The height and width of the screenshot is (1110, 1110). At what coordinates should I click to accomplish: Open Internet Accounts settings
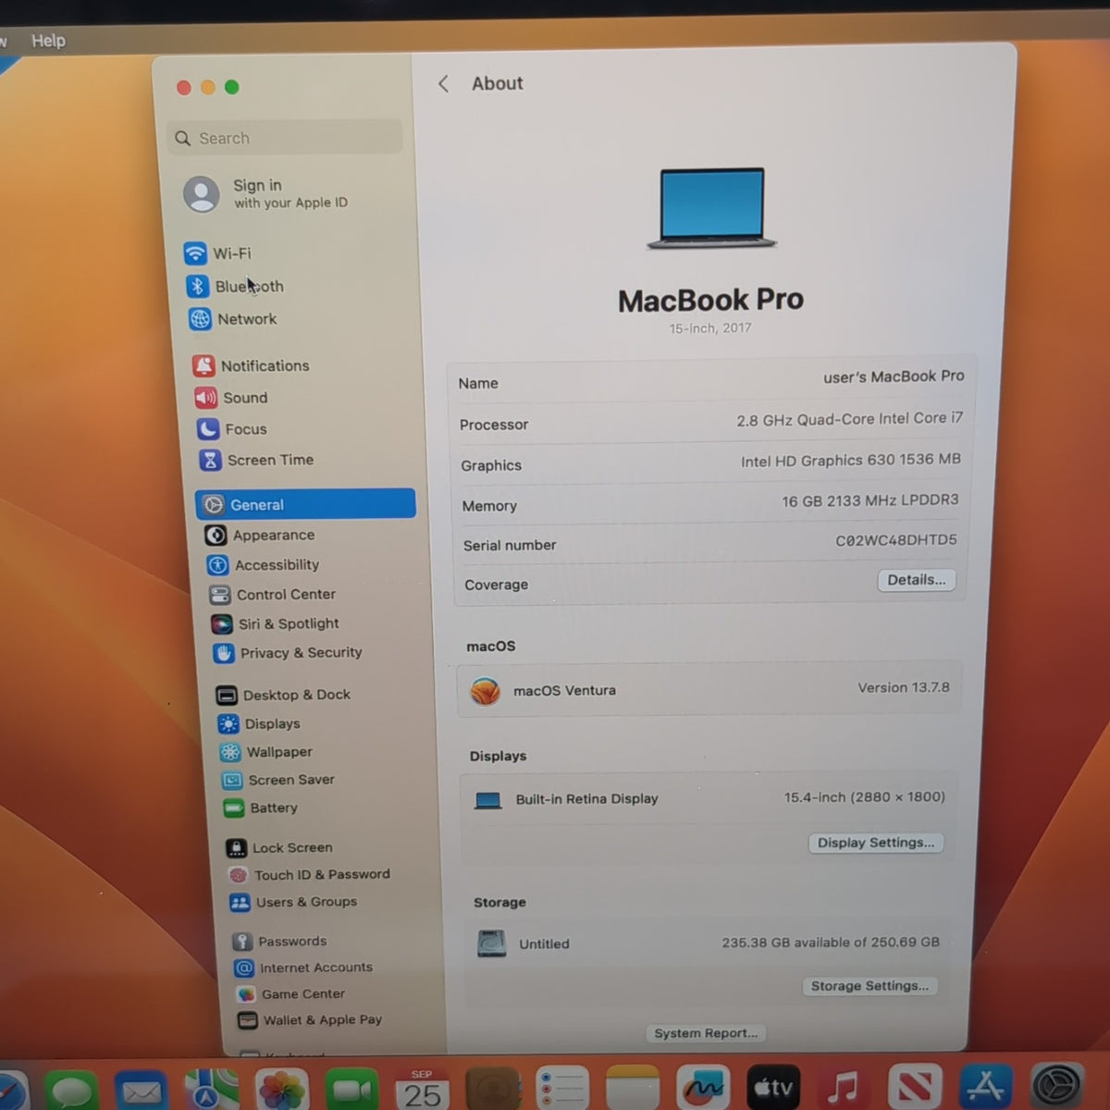(303, 968)
